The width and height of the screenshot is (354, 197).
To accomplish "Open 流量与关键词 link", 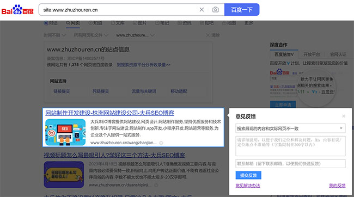I will [144, 91].
